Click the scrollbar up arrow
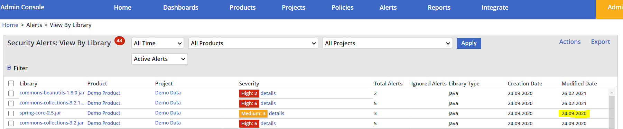The height and width of the screenshot is (129, 623). (x=612, y=92)
